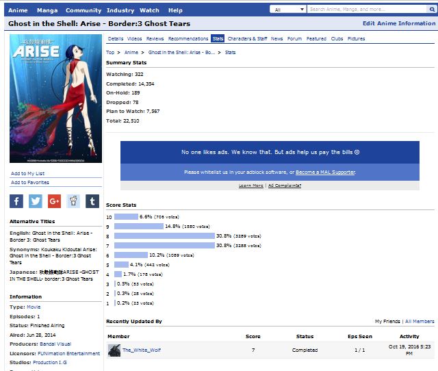
Task: Share the page on Facebook
Action: pos(16,201)
